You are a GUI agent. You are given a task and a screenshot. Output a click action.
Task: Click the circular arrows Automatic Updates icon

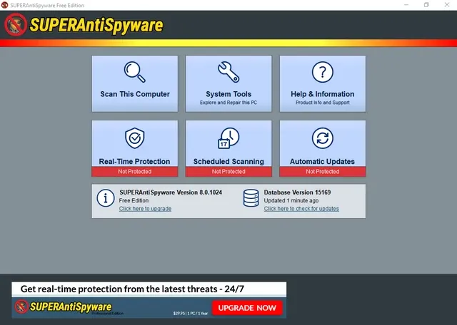pyautogui.click(x=322, y=138)
